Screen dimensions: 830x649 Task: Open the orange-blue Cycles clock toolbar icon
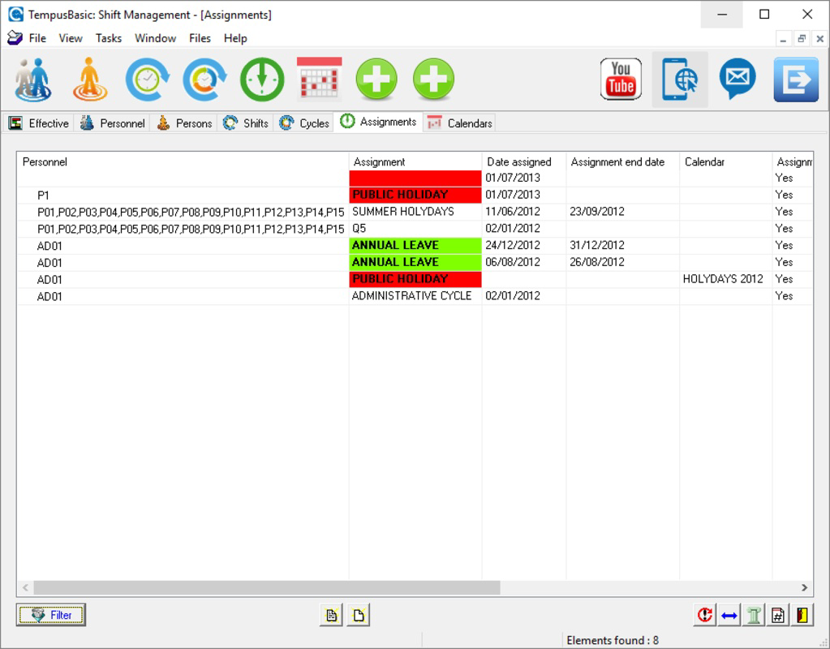click(204, 80)
